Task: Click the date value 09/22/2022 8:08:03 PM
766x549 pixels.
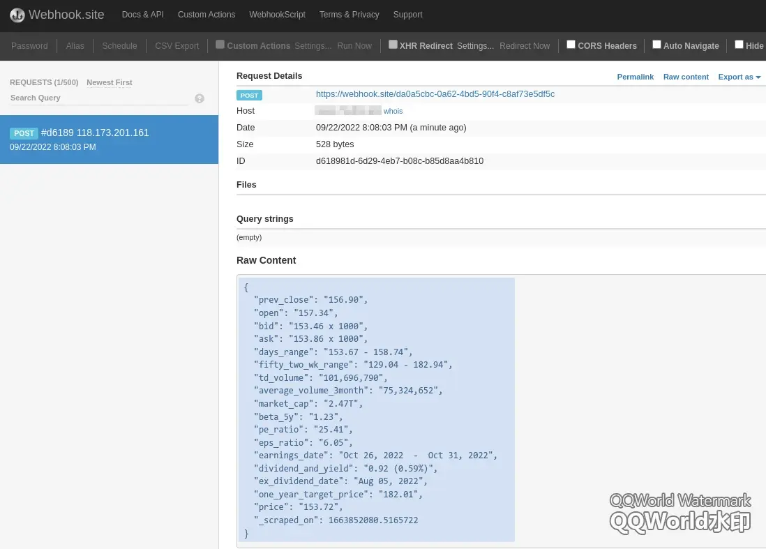Action: pos(391,128)
